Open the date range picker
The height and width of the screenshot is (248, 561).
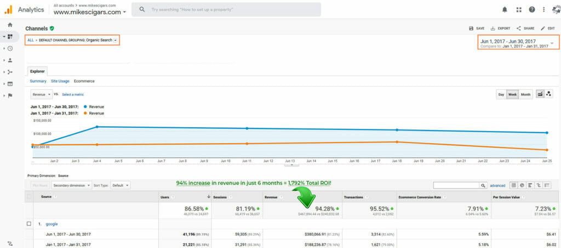click(518, 43)
